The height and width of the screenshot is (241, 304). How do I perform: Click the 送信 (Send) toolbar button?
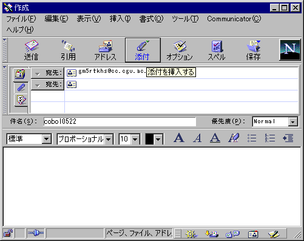32,50
